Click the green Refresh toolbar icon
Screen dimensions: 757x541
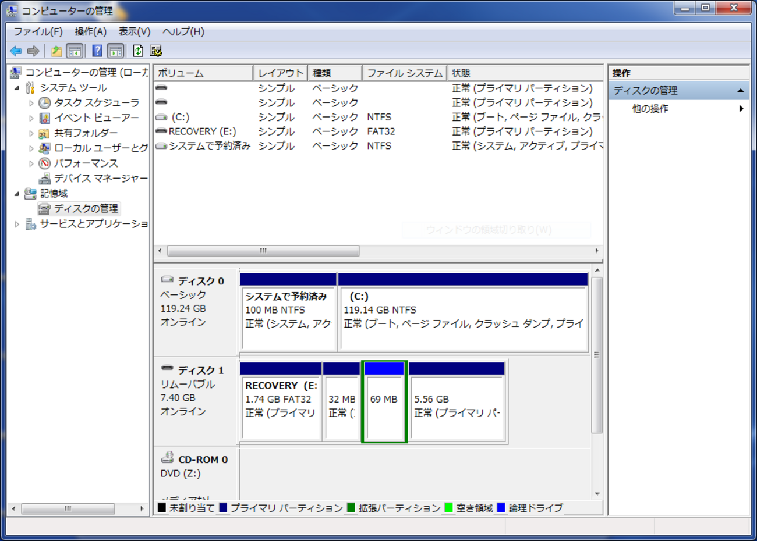(x=138, y=51)
